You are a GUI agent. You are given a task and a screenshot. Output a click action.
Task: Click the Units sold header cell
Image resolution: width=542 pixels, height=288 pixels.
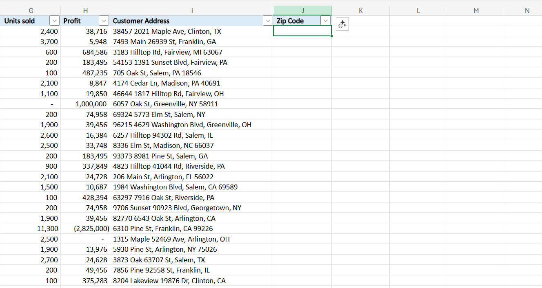click(x=31, y=21)
